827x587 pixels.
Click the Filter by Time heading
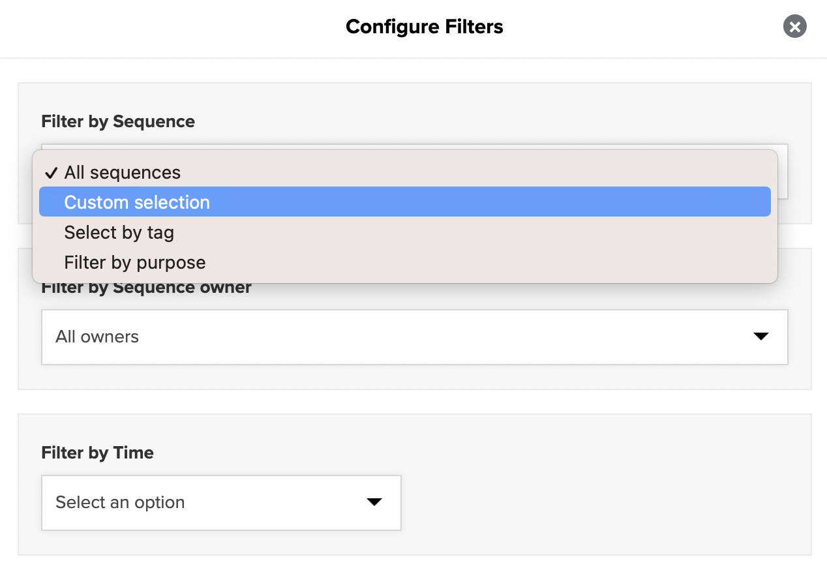pos(97,453)
